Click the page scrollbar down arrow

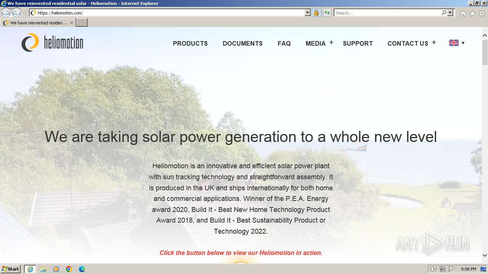pos(485,255)
